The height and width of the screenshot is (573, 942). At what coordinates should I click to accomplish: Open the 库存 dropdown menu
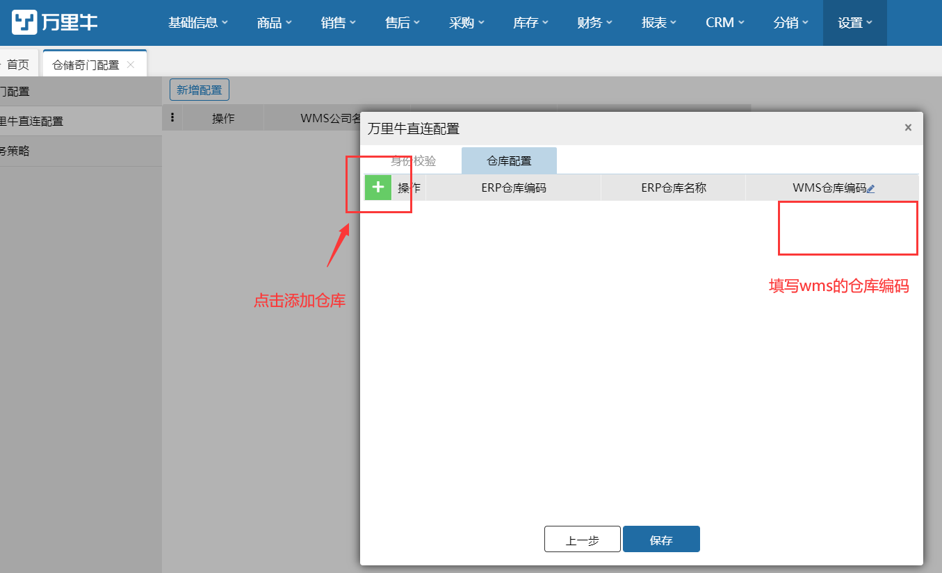530,23
